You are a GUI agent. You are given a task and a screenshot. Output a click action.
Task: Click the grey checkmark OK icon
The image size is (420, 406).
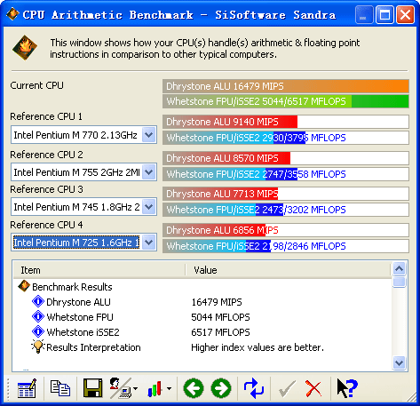[287, 389]
